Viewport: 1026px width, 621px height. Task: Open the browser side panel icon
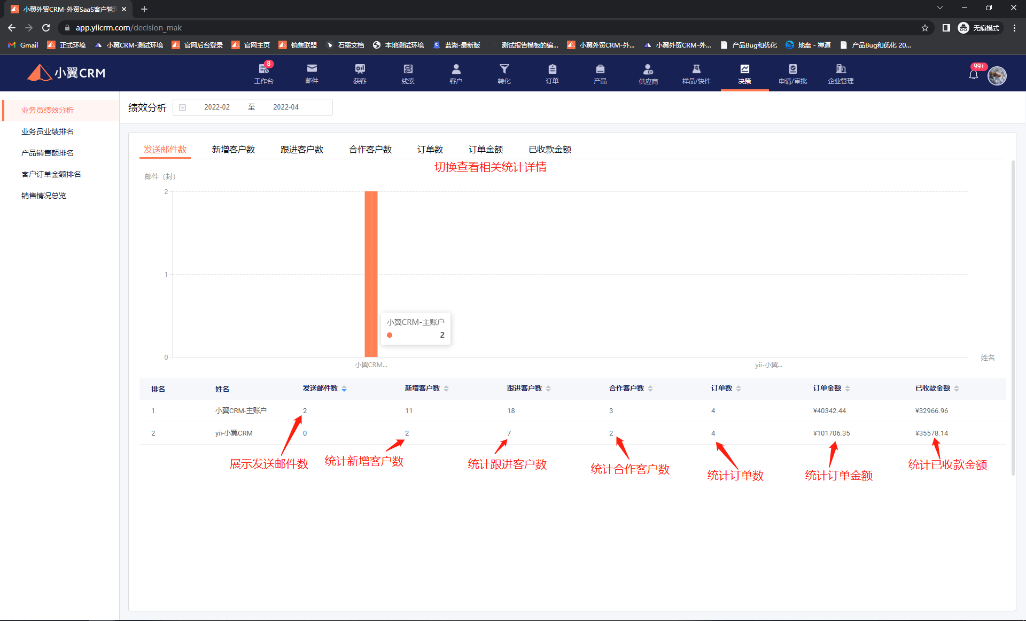click(946, 28)
